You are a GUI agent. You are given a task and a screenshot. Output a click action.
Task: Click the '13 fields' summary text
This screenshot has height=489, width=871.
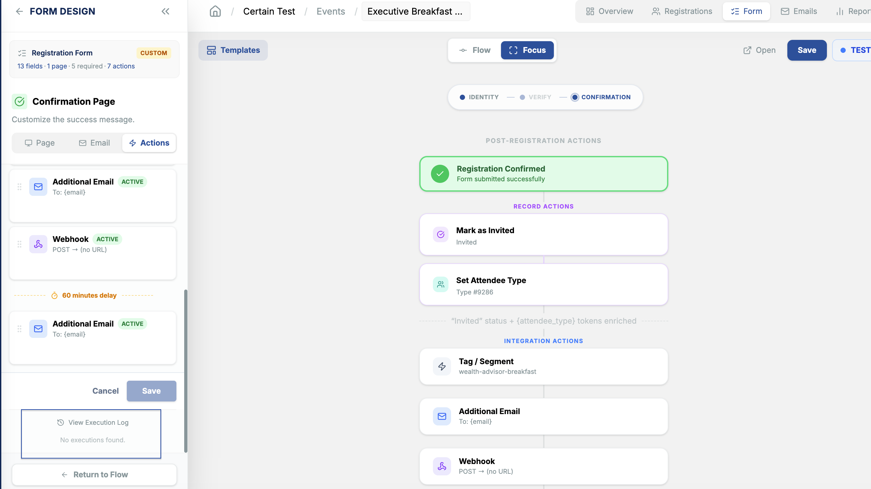pyautogui.click(x=30, y=66)
